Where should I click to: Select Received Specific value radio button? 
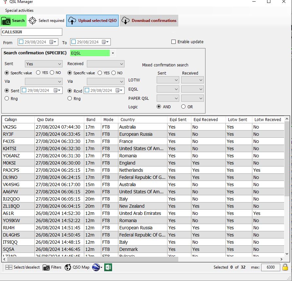(70, 73)
